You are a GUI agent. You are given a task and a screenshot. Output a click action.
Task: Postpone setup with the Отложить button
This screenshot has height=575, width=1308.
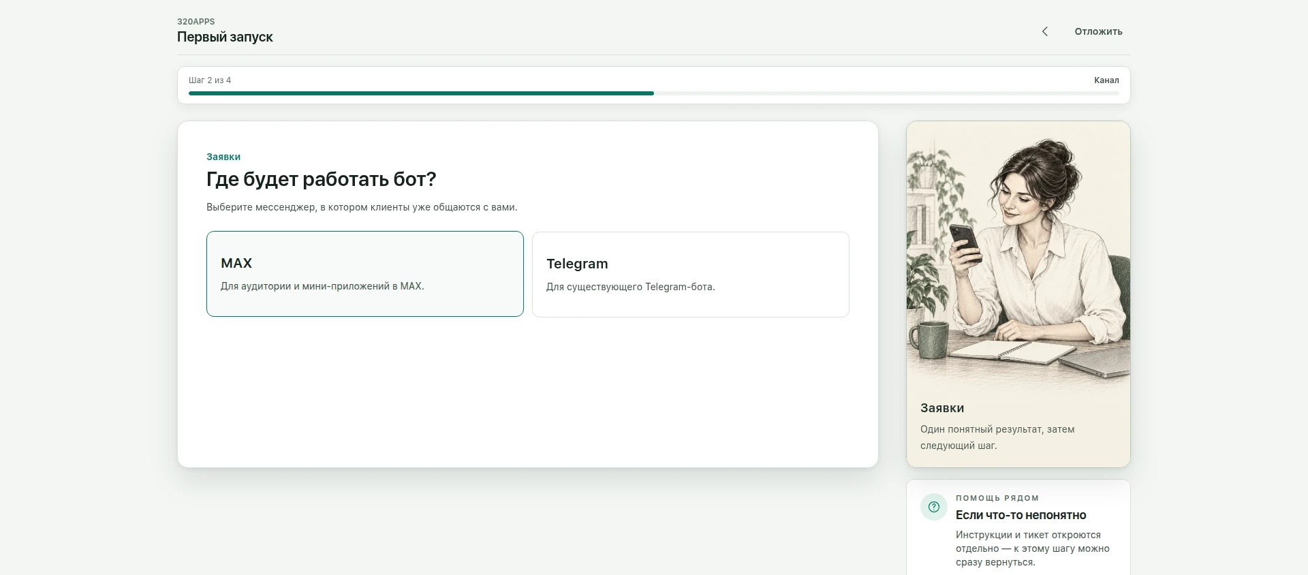(1098, 31)
